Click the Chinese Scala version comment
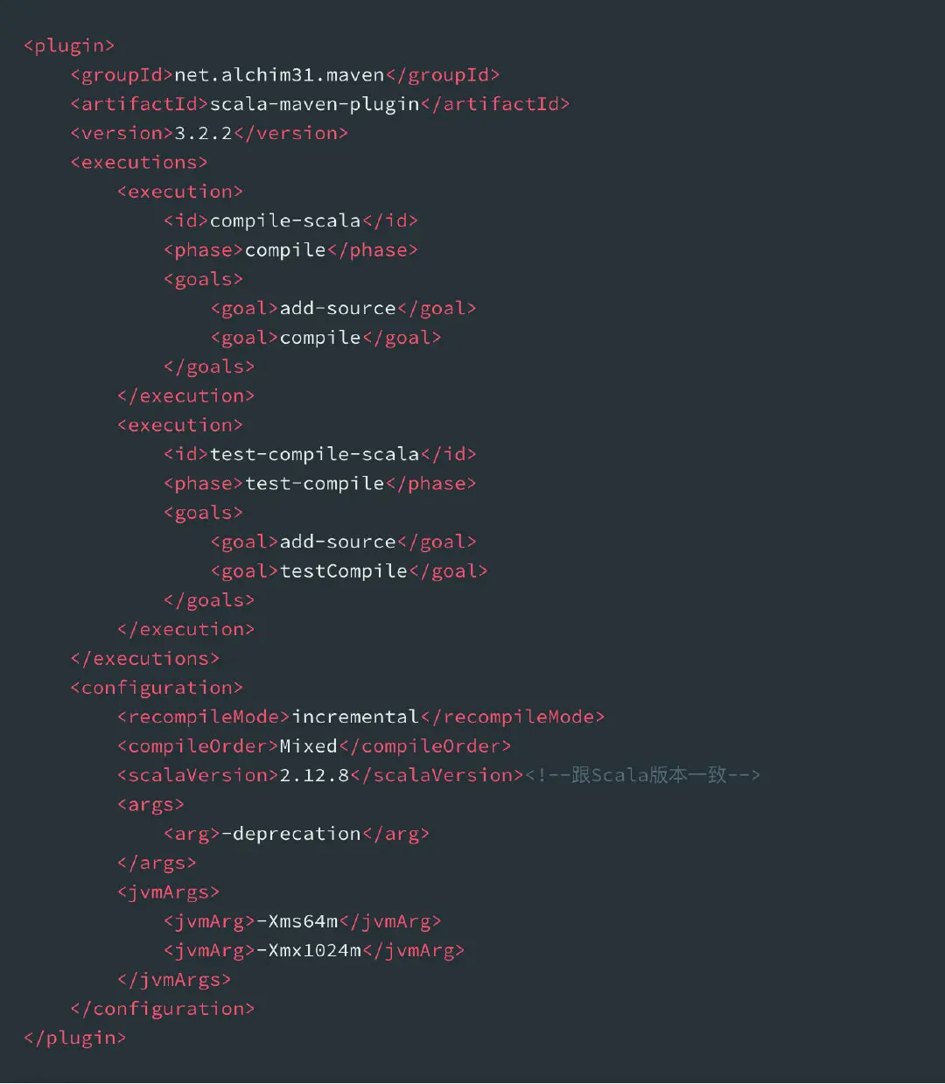 tap(642, 775)
